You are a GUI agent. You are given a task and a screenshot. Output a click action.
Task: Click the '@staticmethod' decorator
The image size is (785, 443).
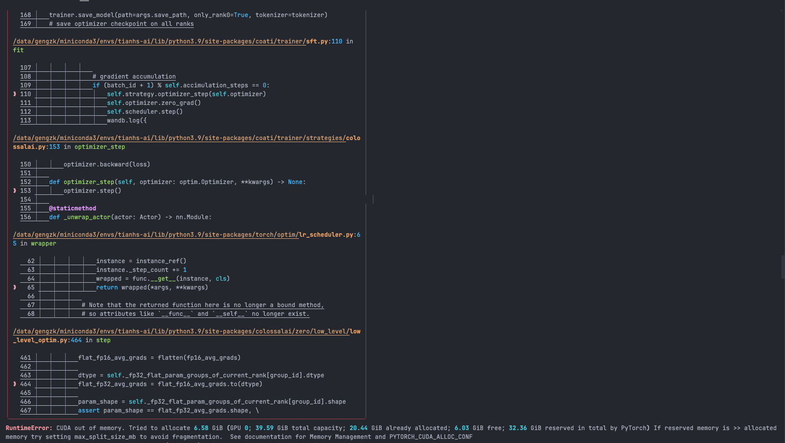point(72,208)
